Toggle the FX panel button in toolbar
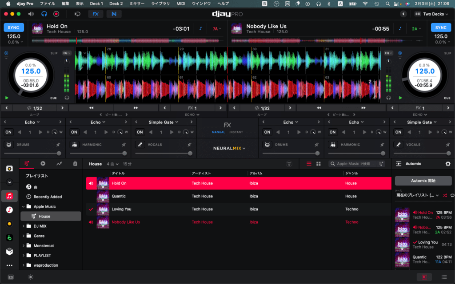 96,14
